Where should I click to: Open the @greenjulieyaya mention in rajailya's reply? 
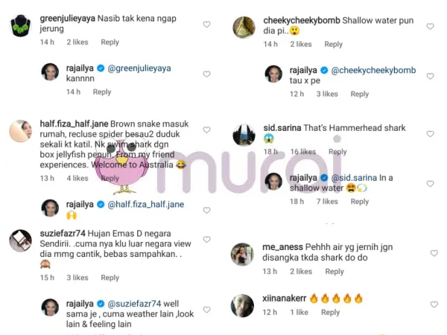[x=139, y=68]
